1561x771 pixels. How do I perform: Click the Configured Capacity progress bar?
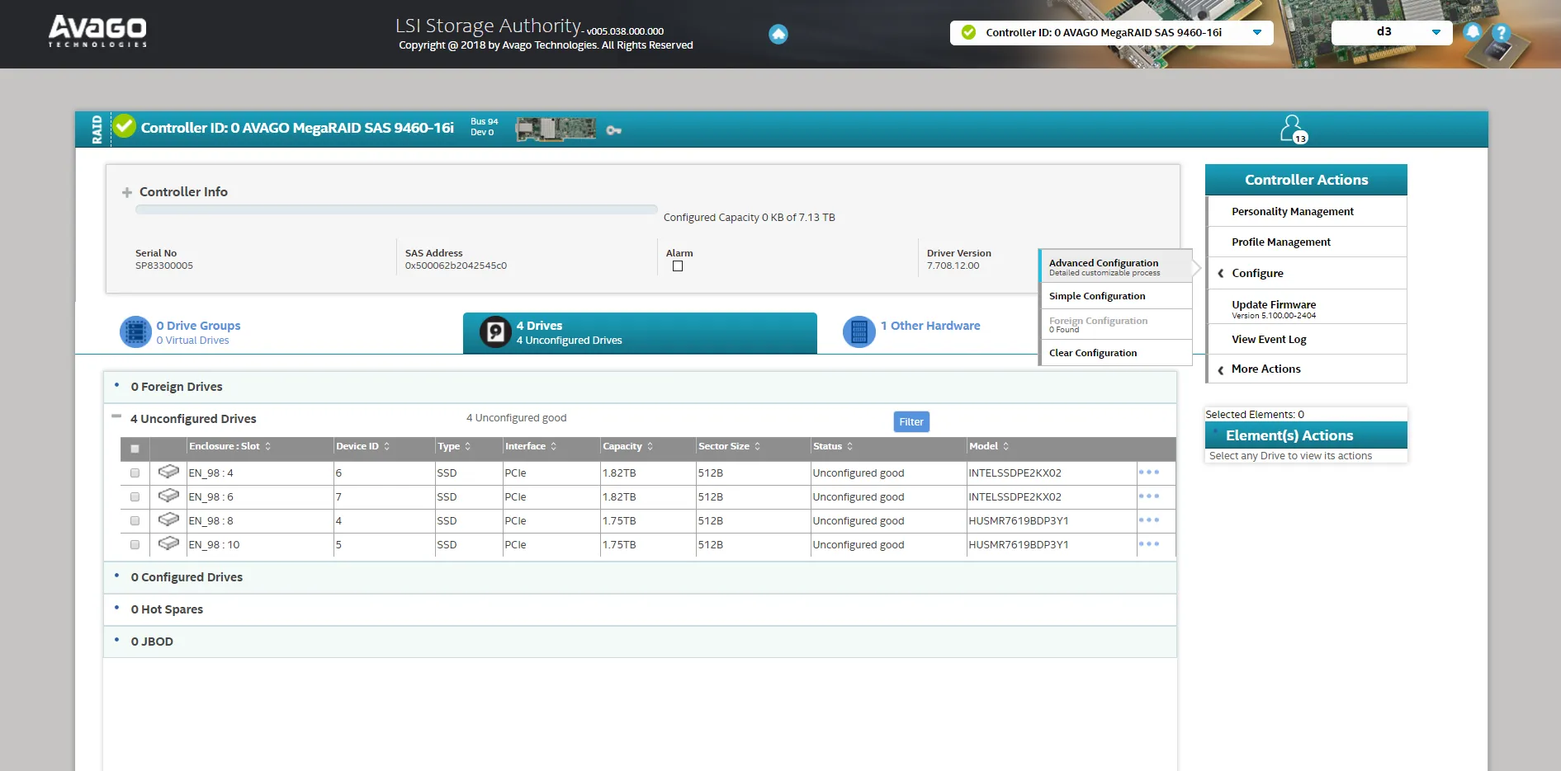(396, 209)
